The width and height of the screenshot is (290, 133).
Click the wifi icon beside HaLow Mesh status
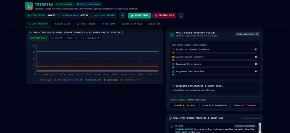63,15
